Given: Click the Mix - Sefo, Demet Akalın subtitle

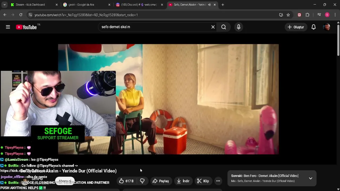Looking at the screenshot, I should click(263, 181).
